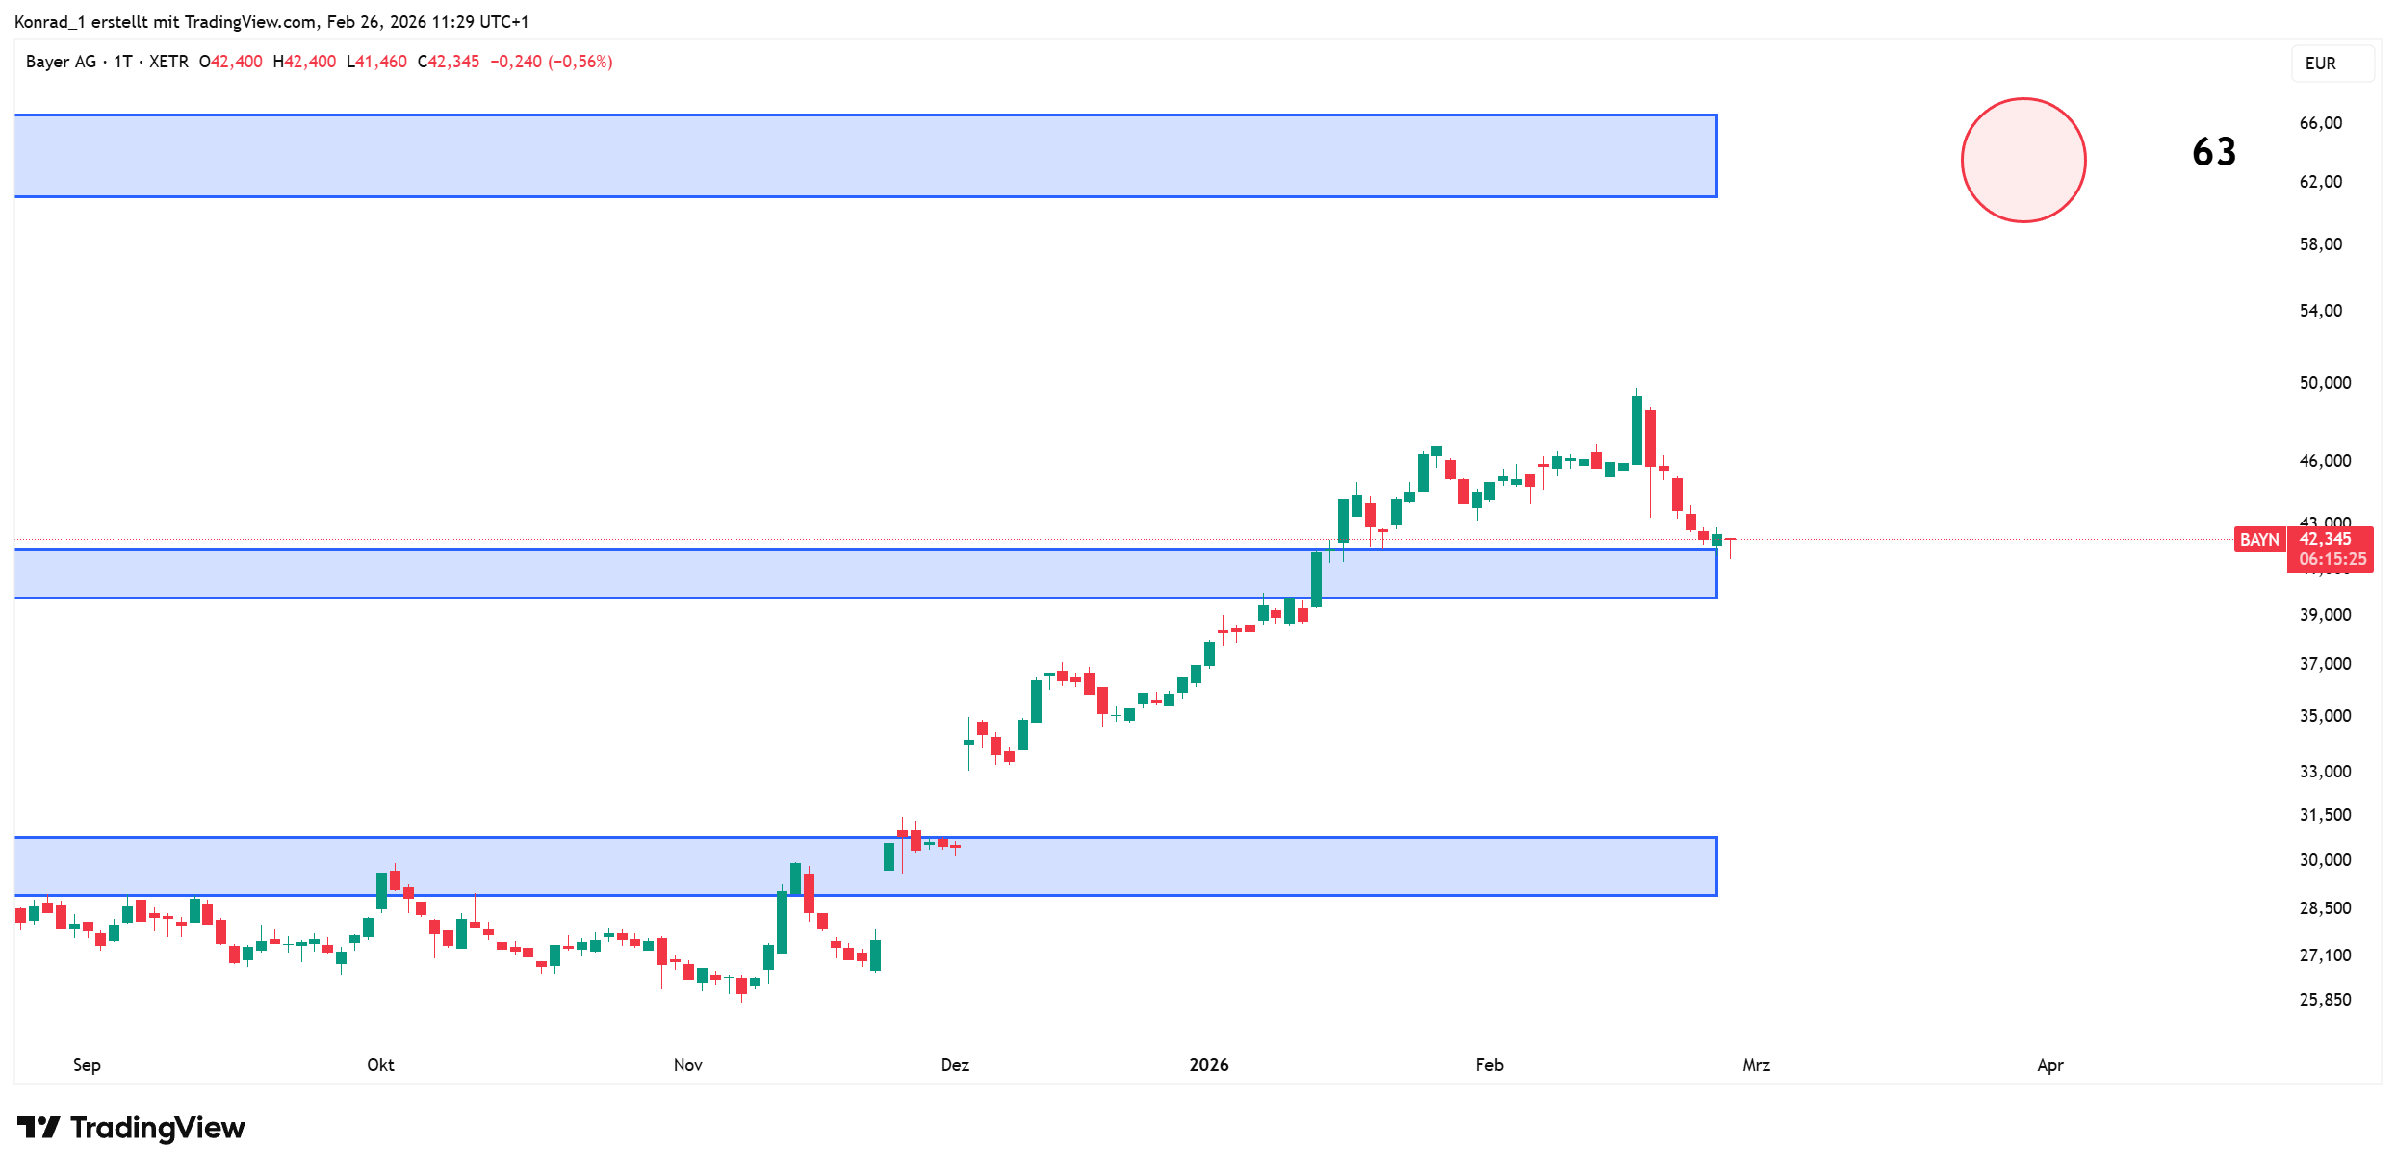
Task: Click the Mrz label on time axis
Action: [1756, 1064]
